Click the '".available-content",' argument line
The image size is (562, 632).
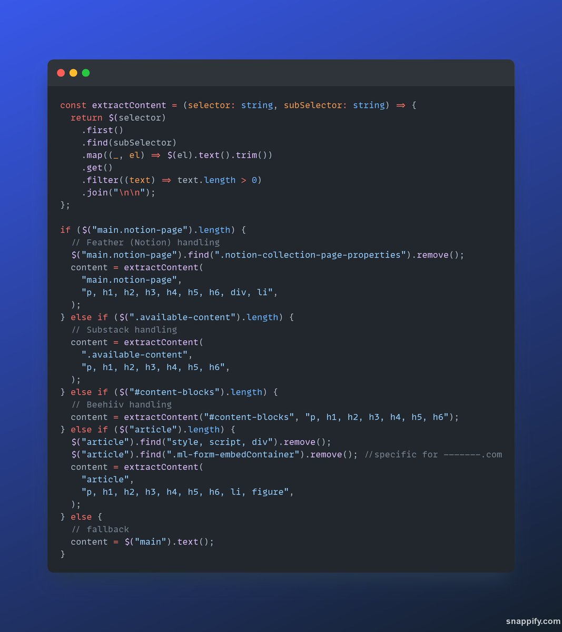tap(137, 355)
